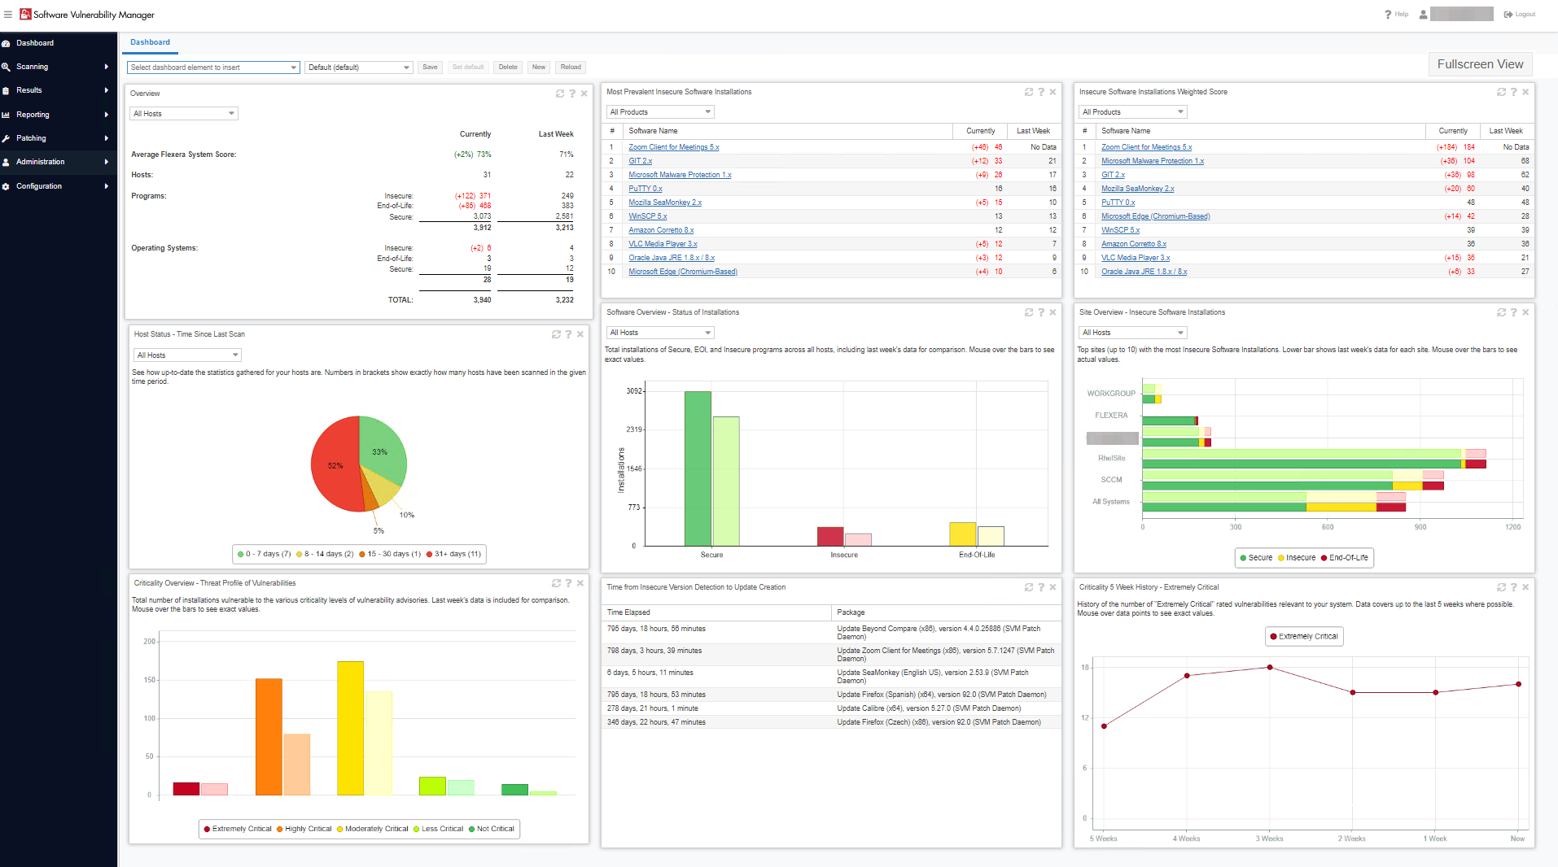This screenshot has width=1558, height=867.
Task: Open Zoom Client for Meetings 5.x link
Action: [673, 147]
